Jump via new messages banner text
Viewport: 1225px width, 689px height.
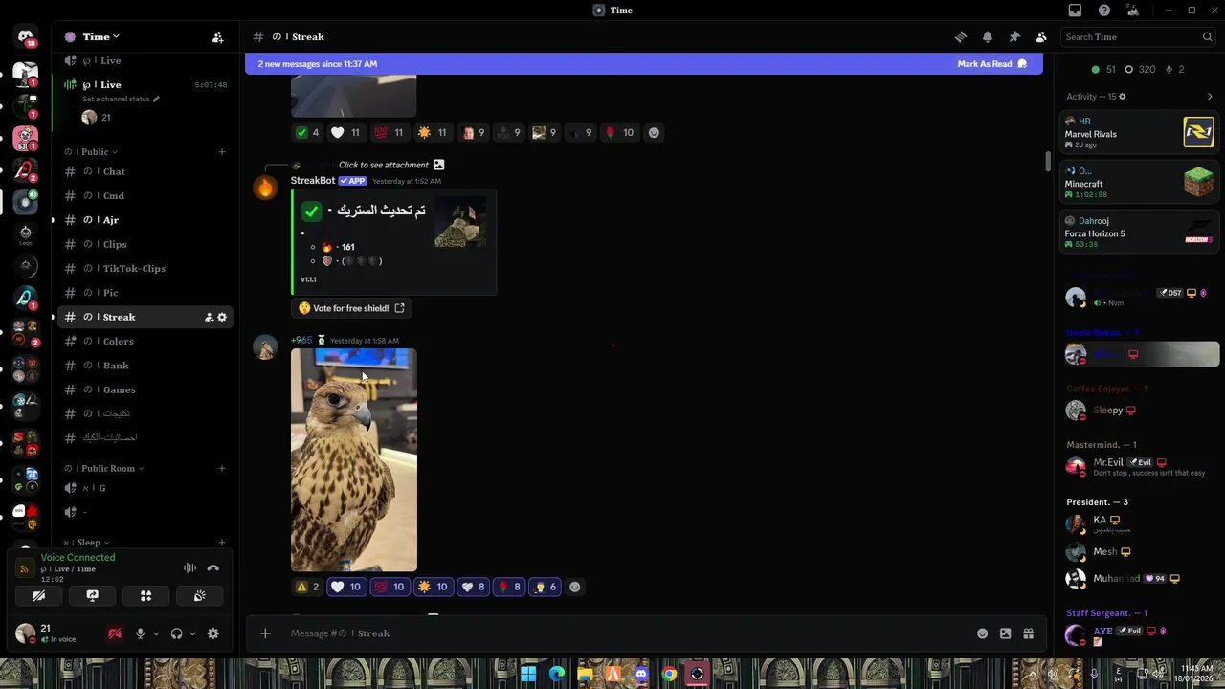point(317,64)
